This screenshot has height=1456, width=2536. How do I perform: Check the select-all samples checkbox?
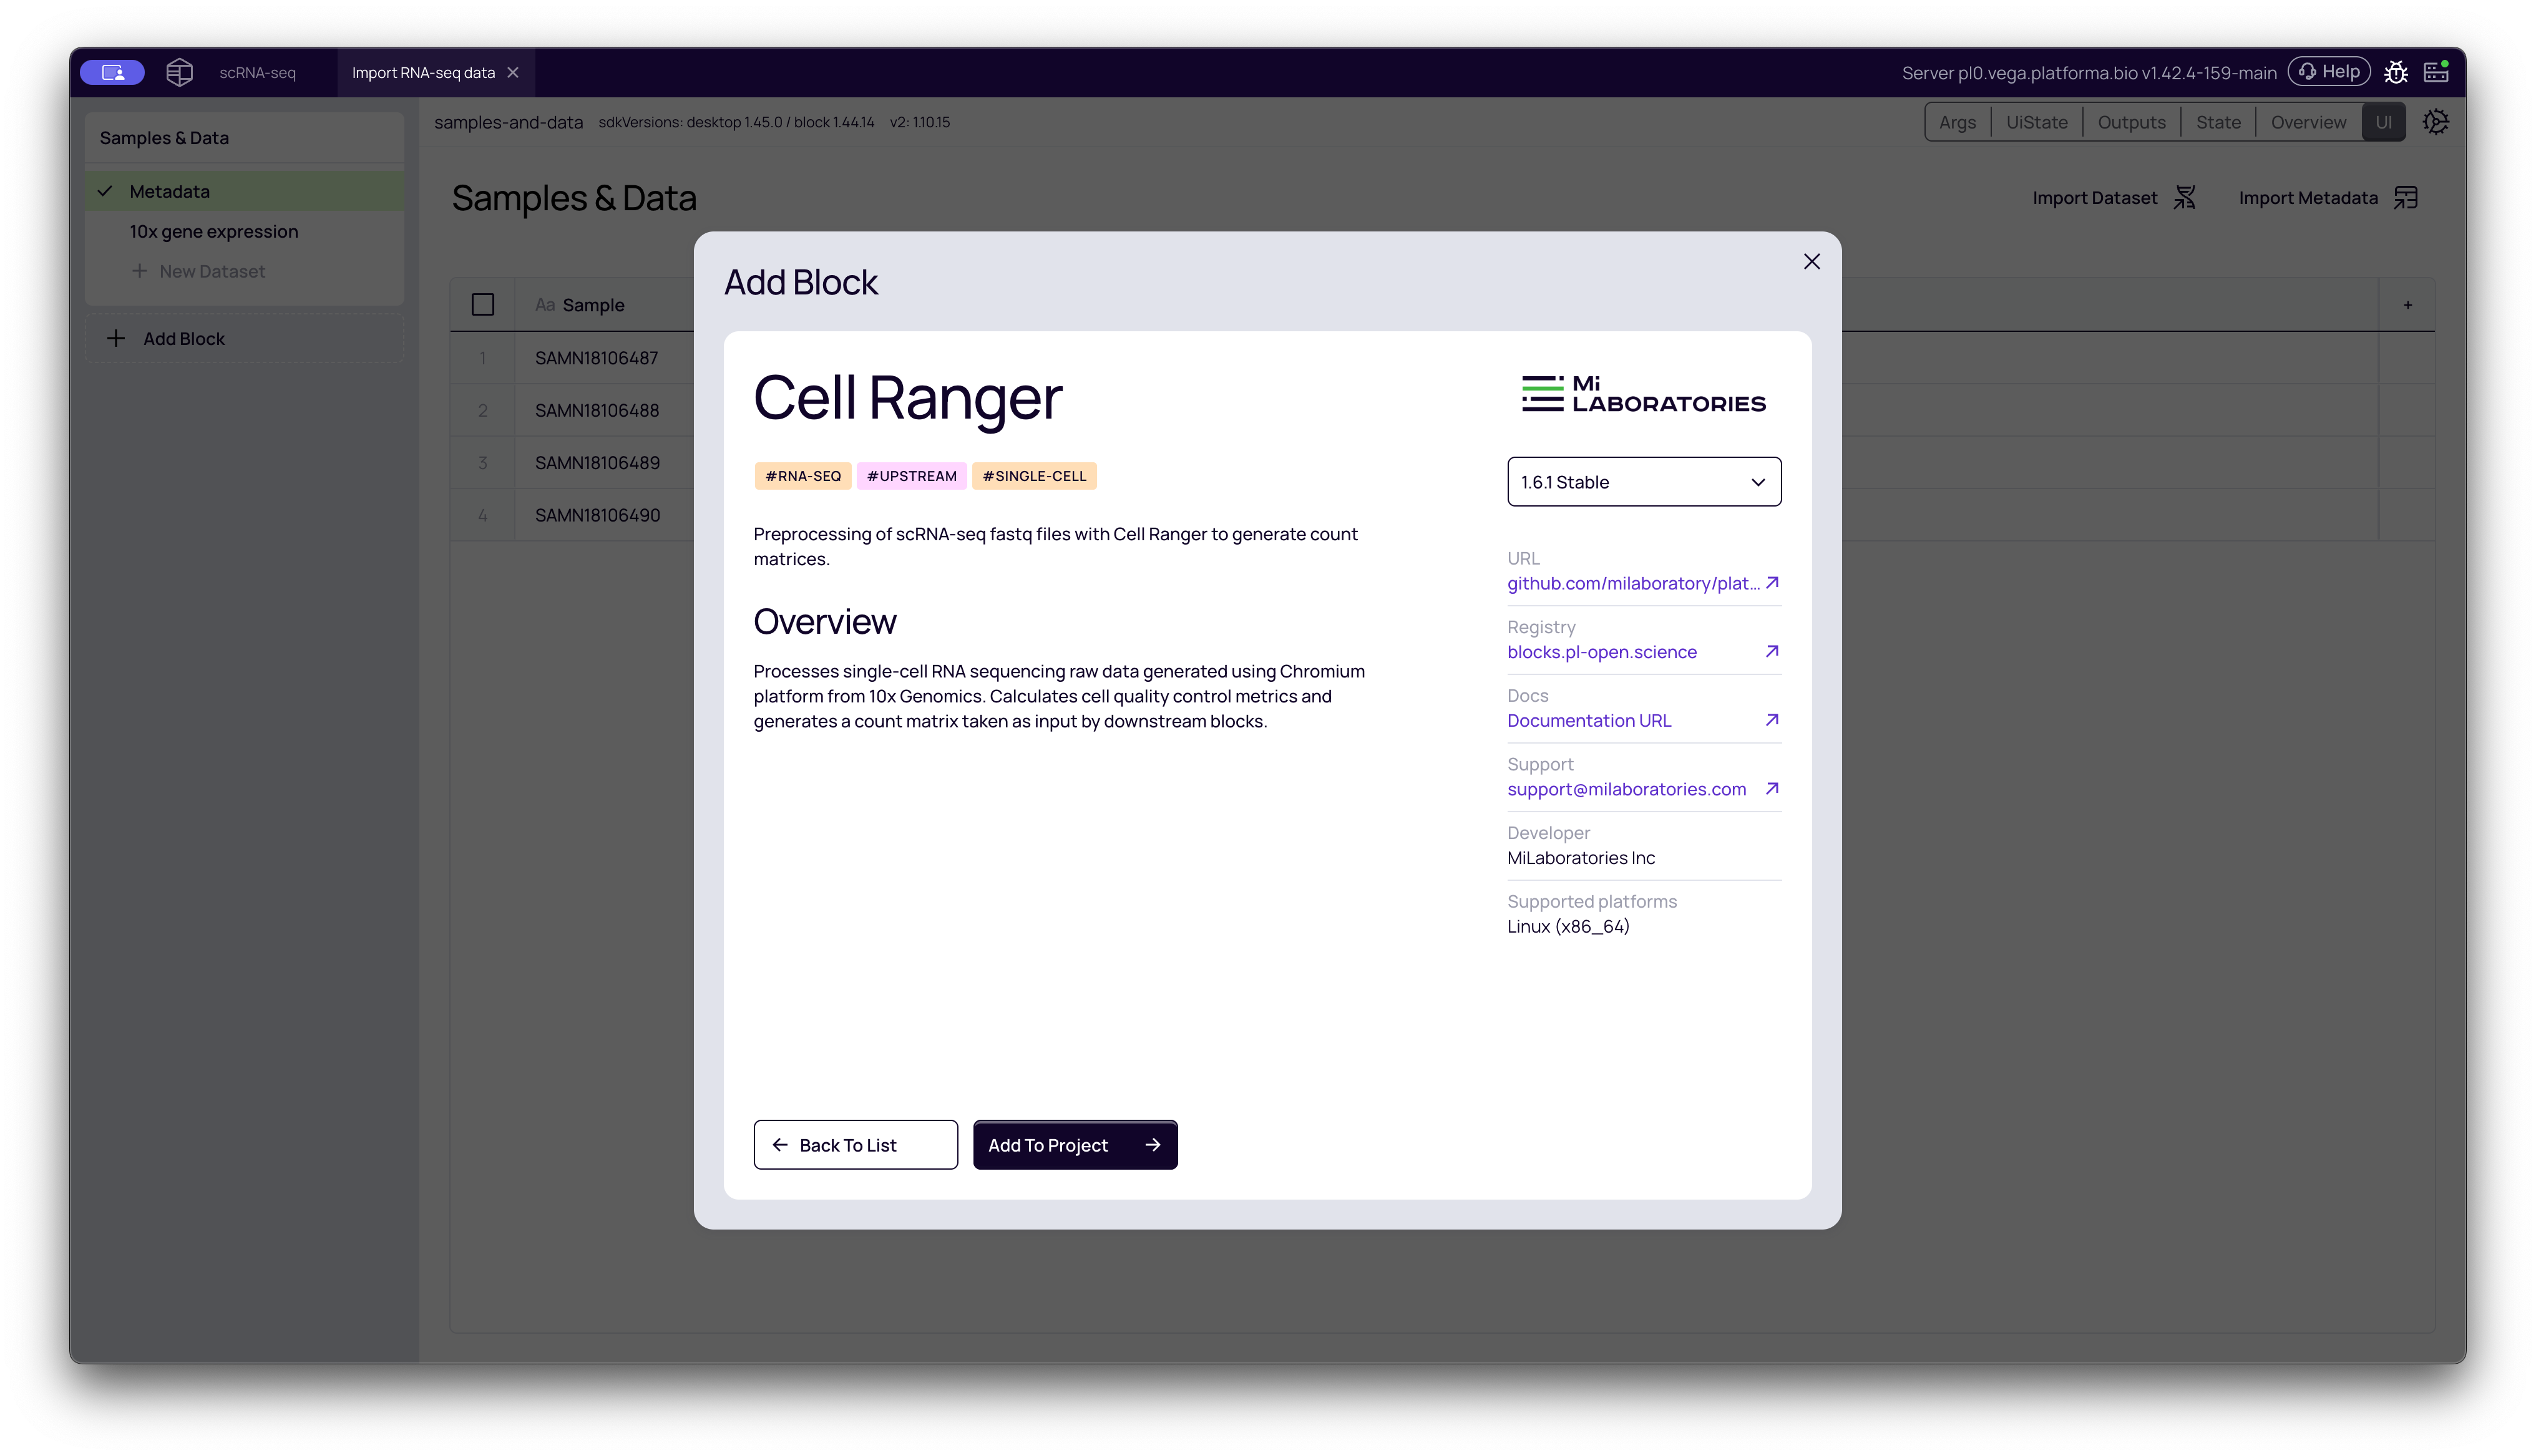pyautogui.click(x=483, y=303)
